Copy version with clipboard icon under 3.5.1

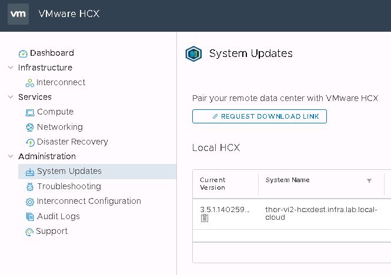[205, 218]
